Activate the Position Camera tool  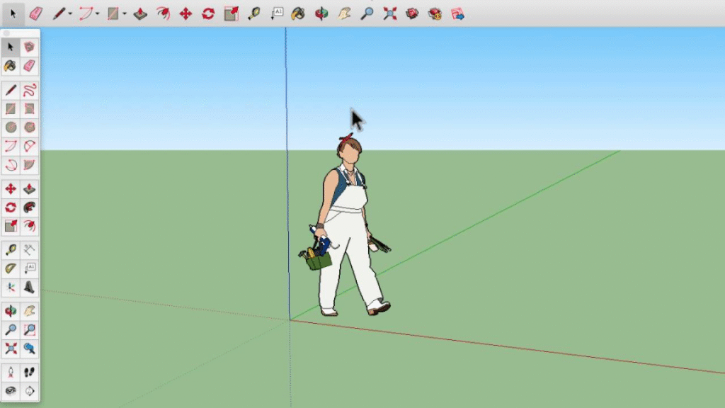(x=11, y=372)
